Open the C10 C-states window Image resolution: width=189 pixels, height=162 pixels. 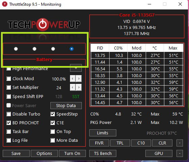(141, 143)
